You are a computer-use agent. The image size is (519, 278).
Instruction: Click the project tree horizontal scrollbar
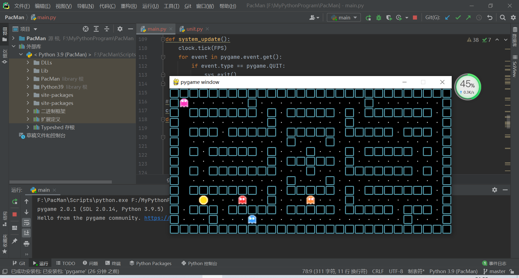[x=61, y=182]
